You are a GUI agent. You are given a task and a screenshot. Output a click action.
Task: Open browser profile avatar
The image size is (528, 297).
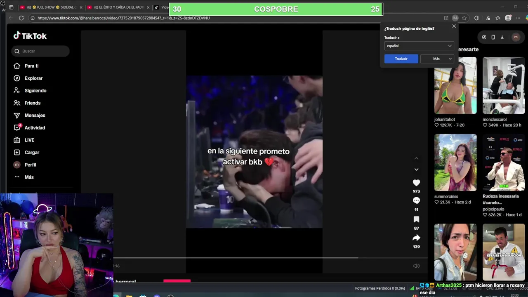coord(508,18)
